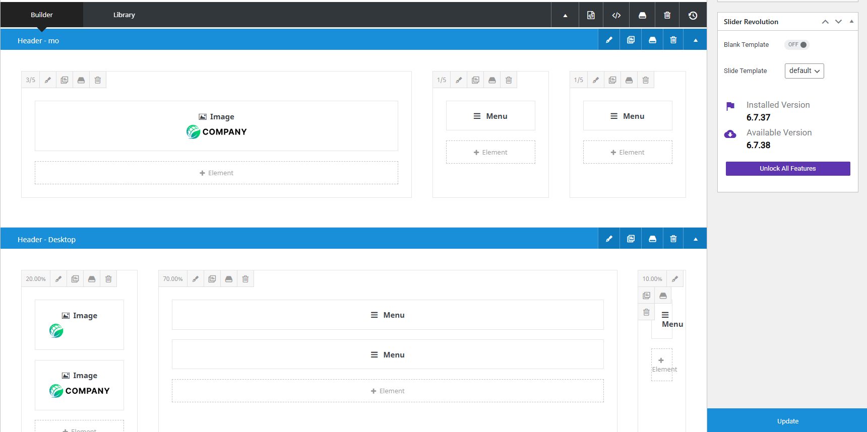Open the history clock icon in top toolbar
This screenshot has height=432, width=867.
(693, 15)
